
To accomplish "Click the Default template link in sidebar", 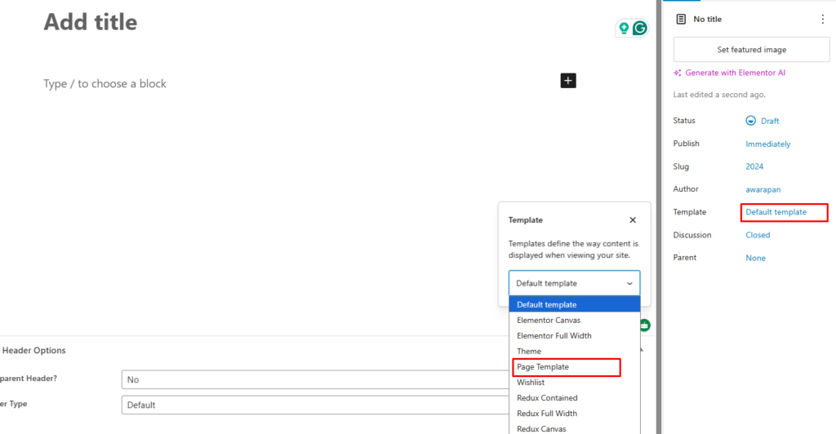I will pos(776,212).
